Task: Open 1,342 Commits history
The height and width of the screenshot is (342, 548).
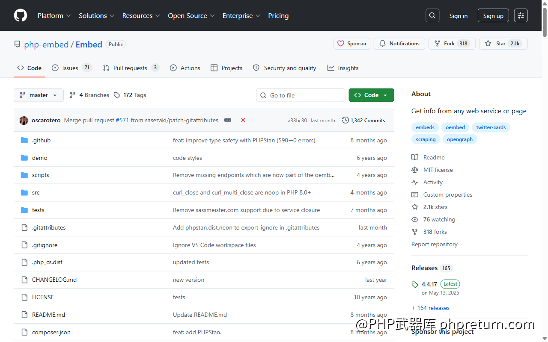Action: pyautogui.click(x=363, y=121)
